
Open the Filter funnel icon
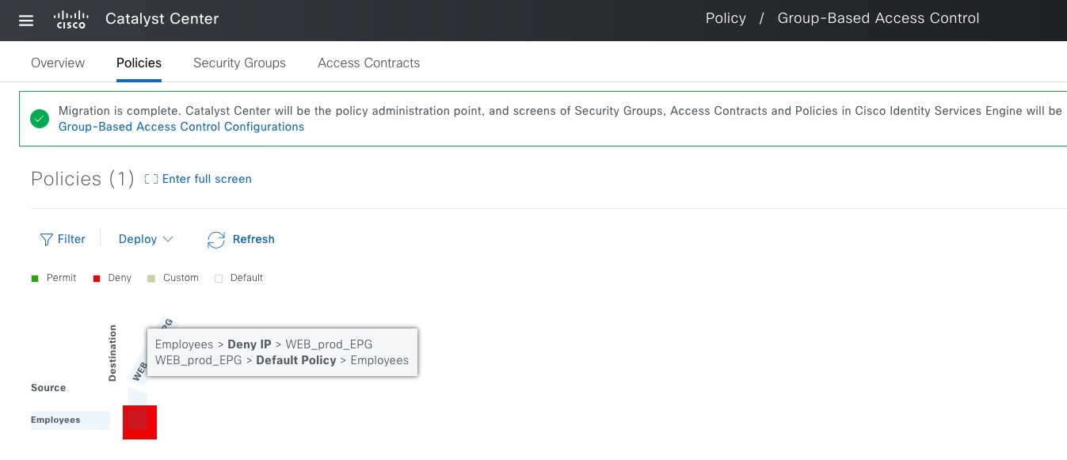click(x=47, y=239)
